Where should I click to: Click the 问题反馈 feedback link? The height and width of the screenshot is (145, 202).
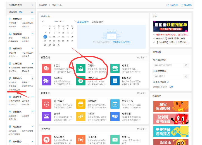point(172,5)
